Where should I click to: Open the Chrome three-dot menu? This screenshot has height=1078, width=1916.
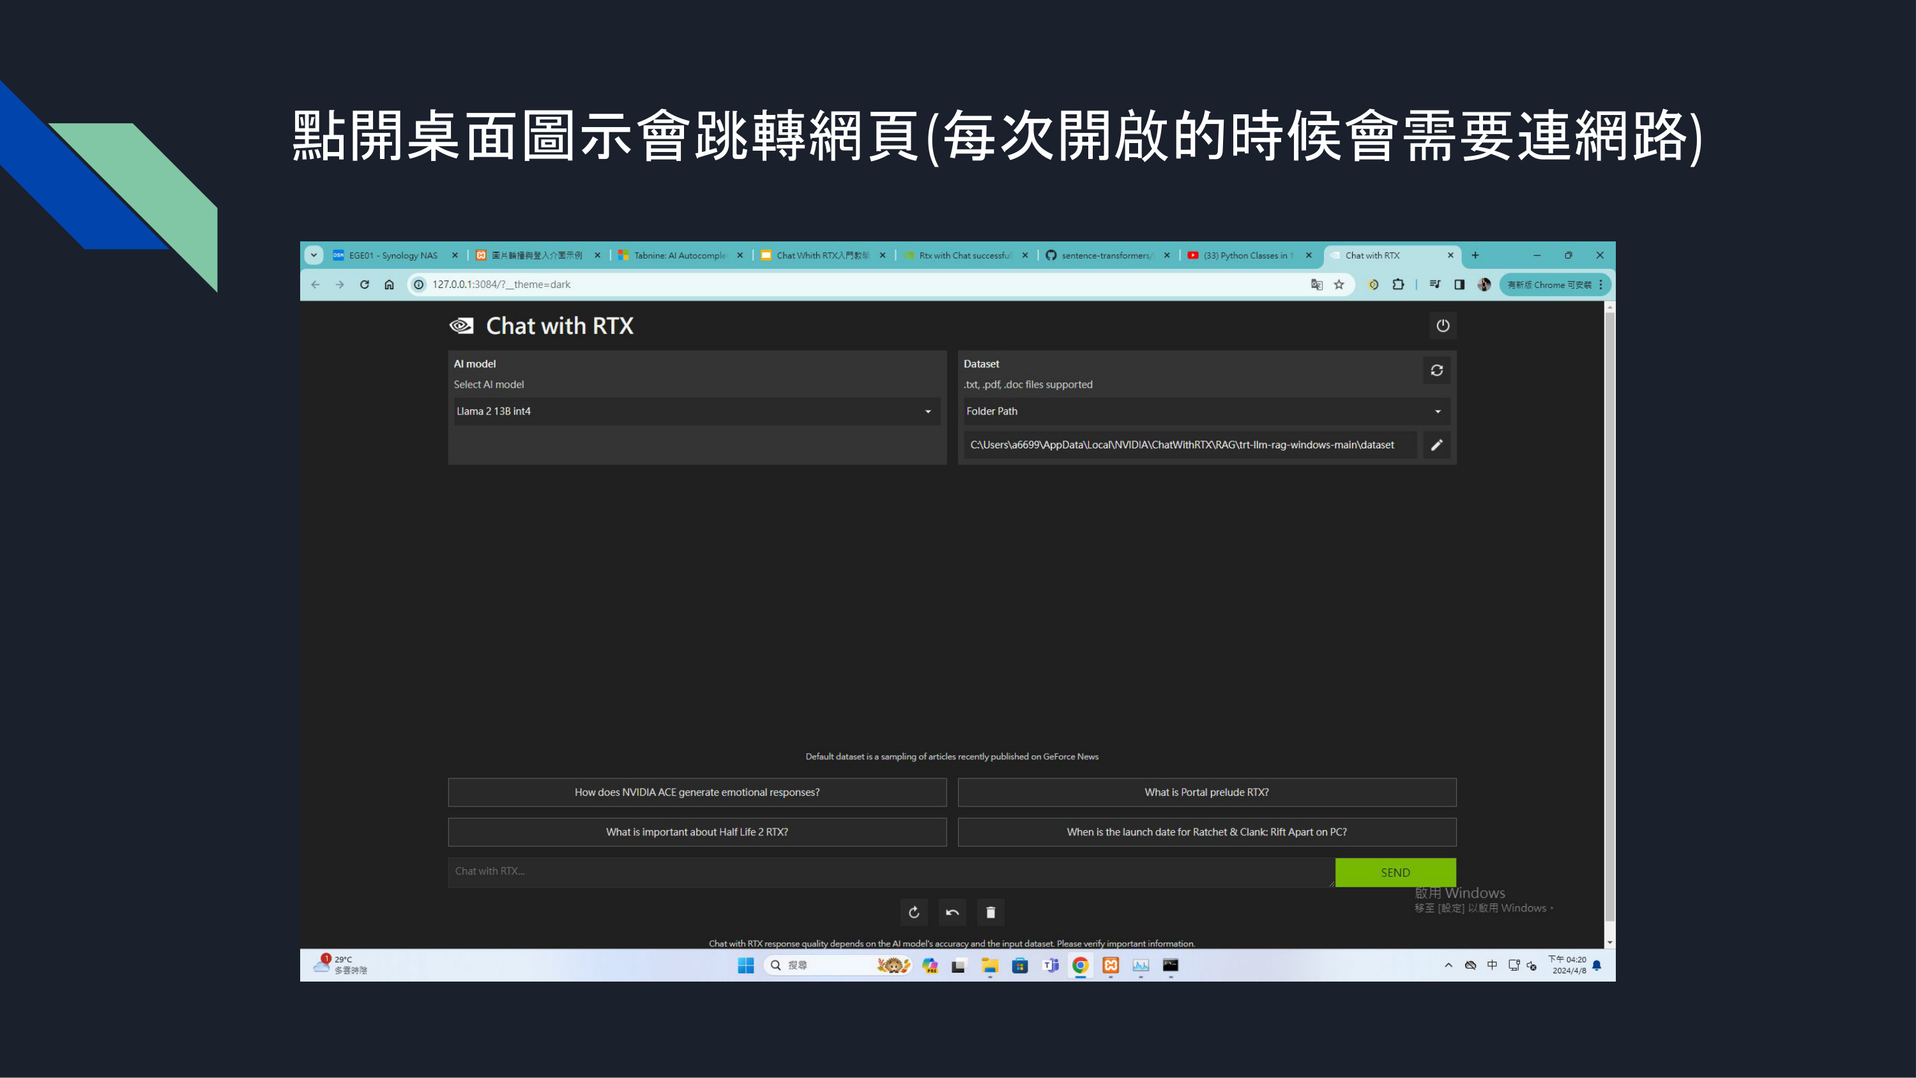(1600, 284)
